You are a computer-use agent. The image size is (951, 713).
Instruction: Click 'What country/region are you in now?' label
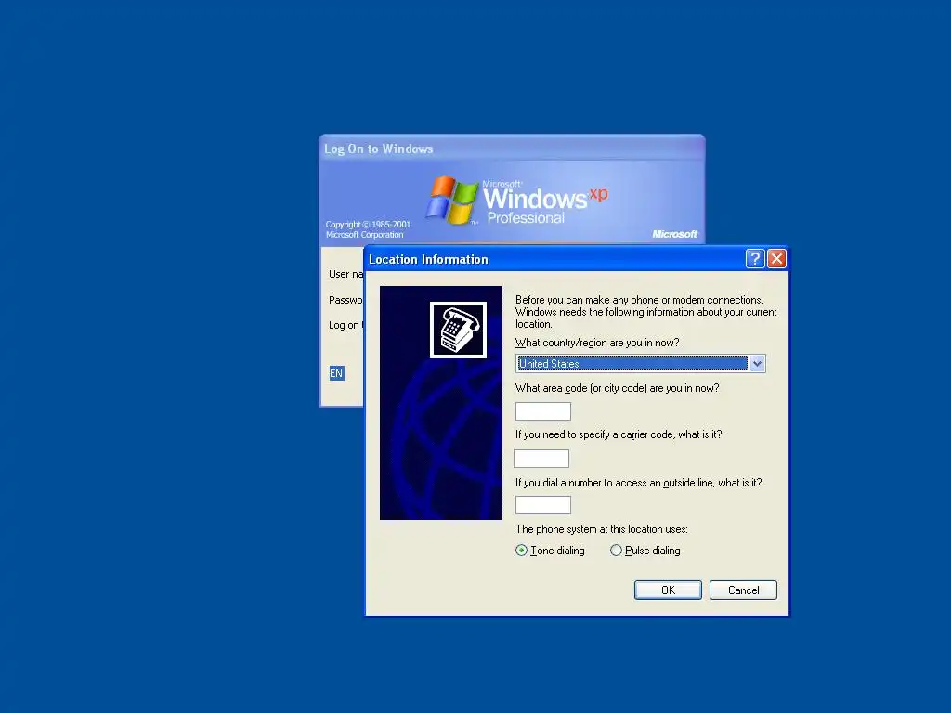point(597,343)
